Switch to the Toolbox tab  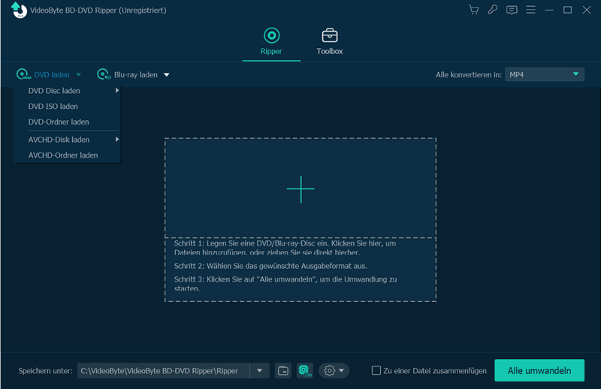coord(329,42)
